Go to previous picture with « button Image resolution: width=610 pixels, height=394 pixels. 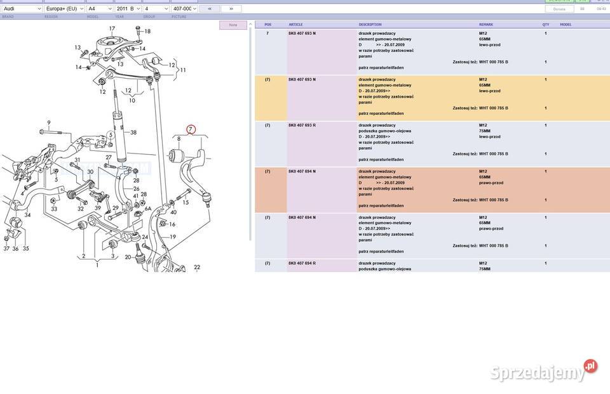pos(210,9)
